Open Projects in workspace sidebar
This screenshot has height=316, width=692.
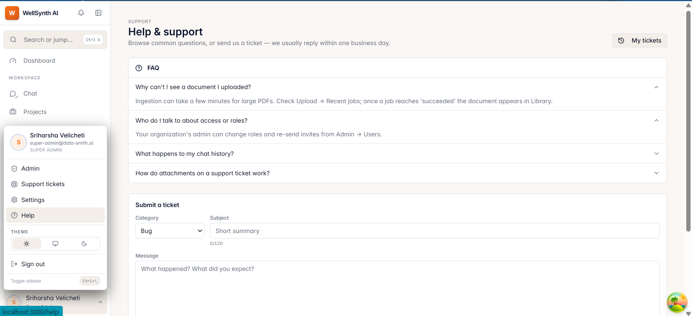coord(55,112)
